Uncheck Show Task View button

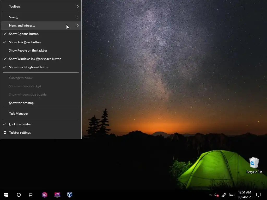pos(41,42)
